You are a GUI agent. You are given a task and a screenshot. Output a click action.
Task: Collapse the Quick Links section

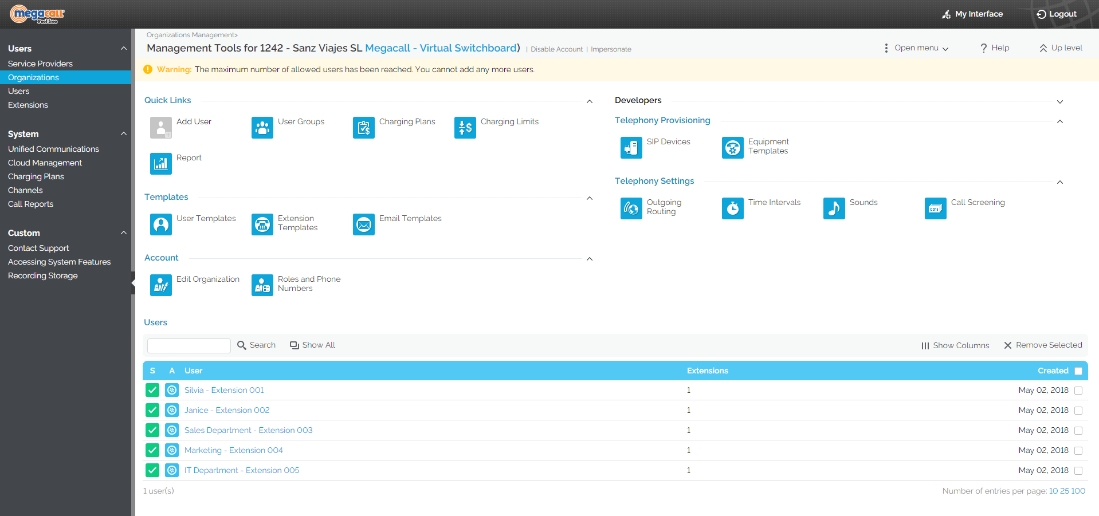click(x=590, y=101)
